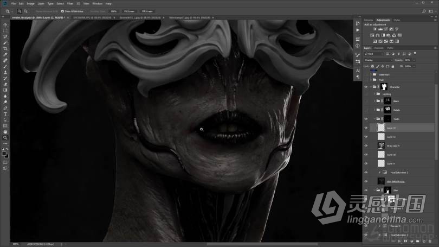
Task: Click the Fit Screen button
Action: tap(129, 11)
